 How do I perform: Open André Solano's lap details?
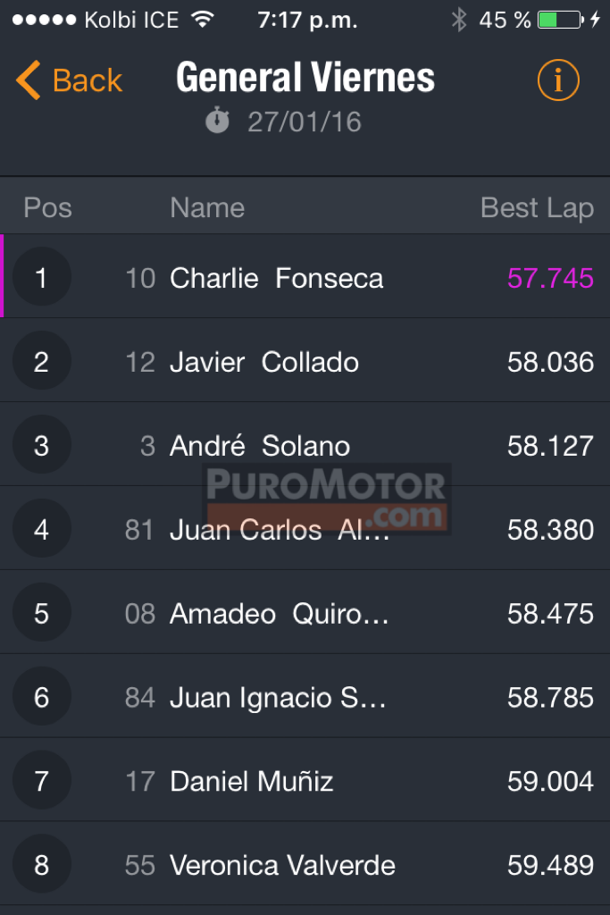coord(305,445)
